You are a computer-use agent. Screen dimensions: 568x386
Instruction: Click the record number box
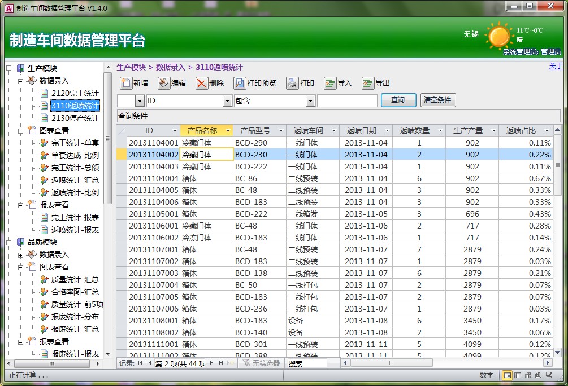point(180,363)
